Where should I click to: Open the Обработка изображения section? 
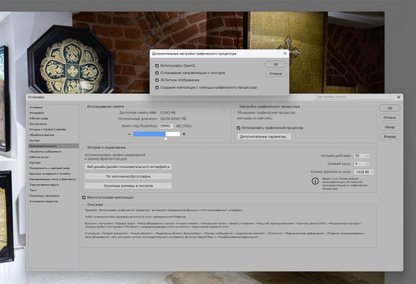[54, 152]
